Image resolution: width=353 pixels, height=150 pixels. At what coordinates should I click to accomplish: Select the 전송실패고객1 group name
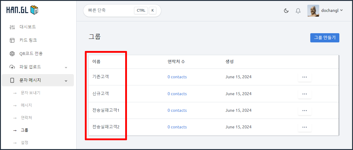[x=106, y=110]
